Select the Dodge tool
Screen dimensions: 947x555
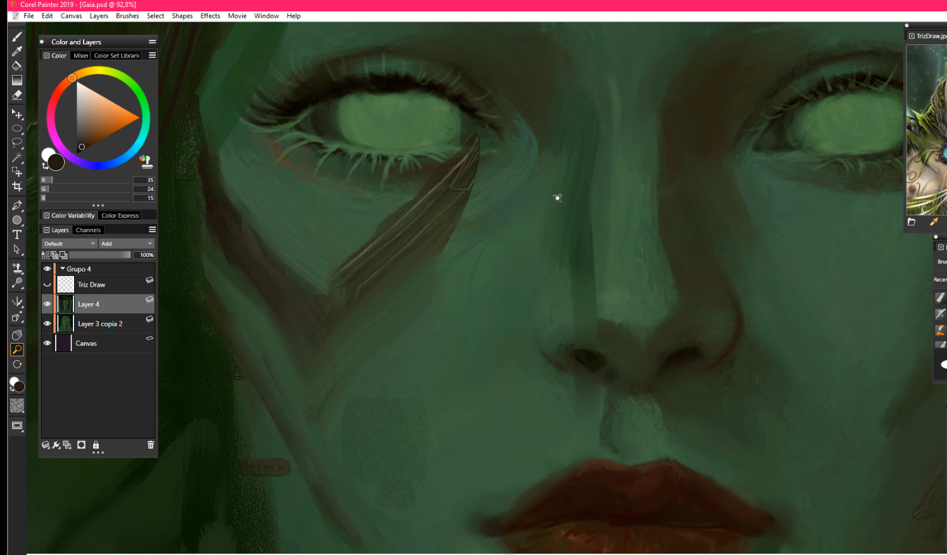tap(17, 283)
